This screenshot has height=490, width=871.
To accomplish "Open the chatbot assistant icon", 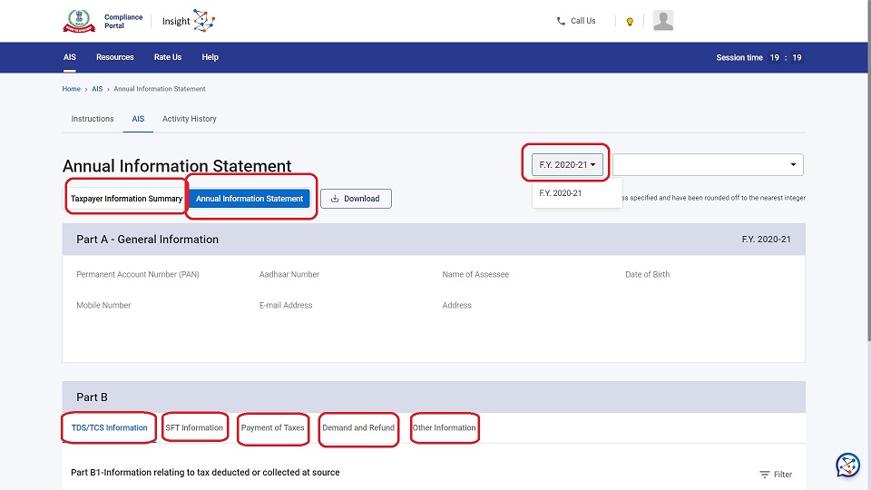I will [x=847, y=465].
